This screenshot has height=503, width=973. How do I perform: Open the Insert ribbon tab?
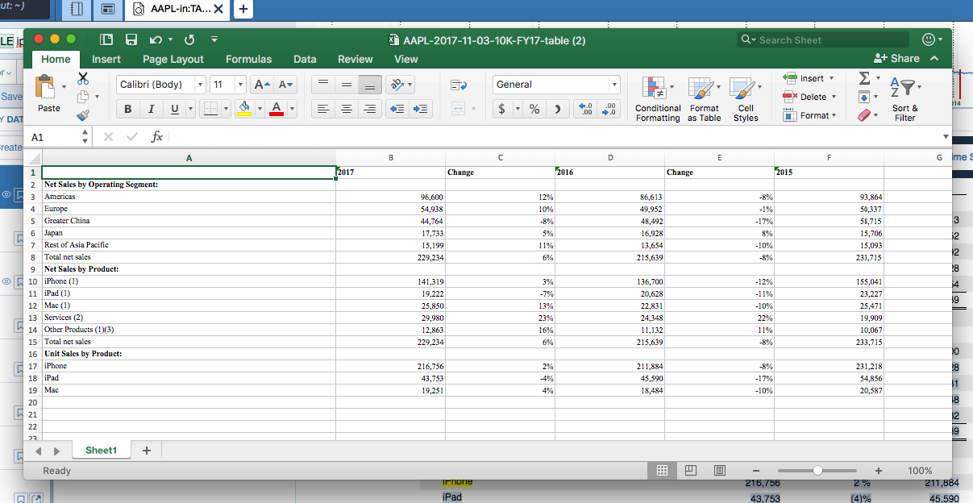(x=106, y=59)
